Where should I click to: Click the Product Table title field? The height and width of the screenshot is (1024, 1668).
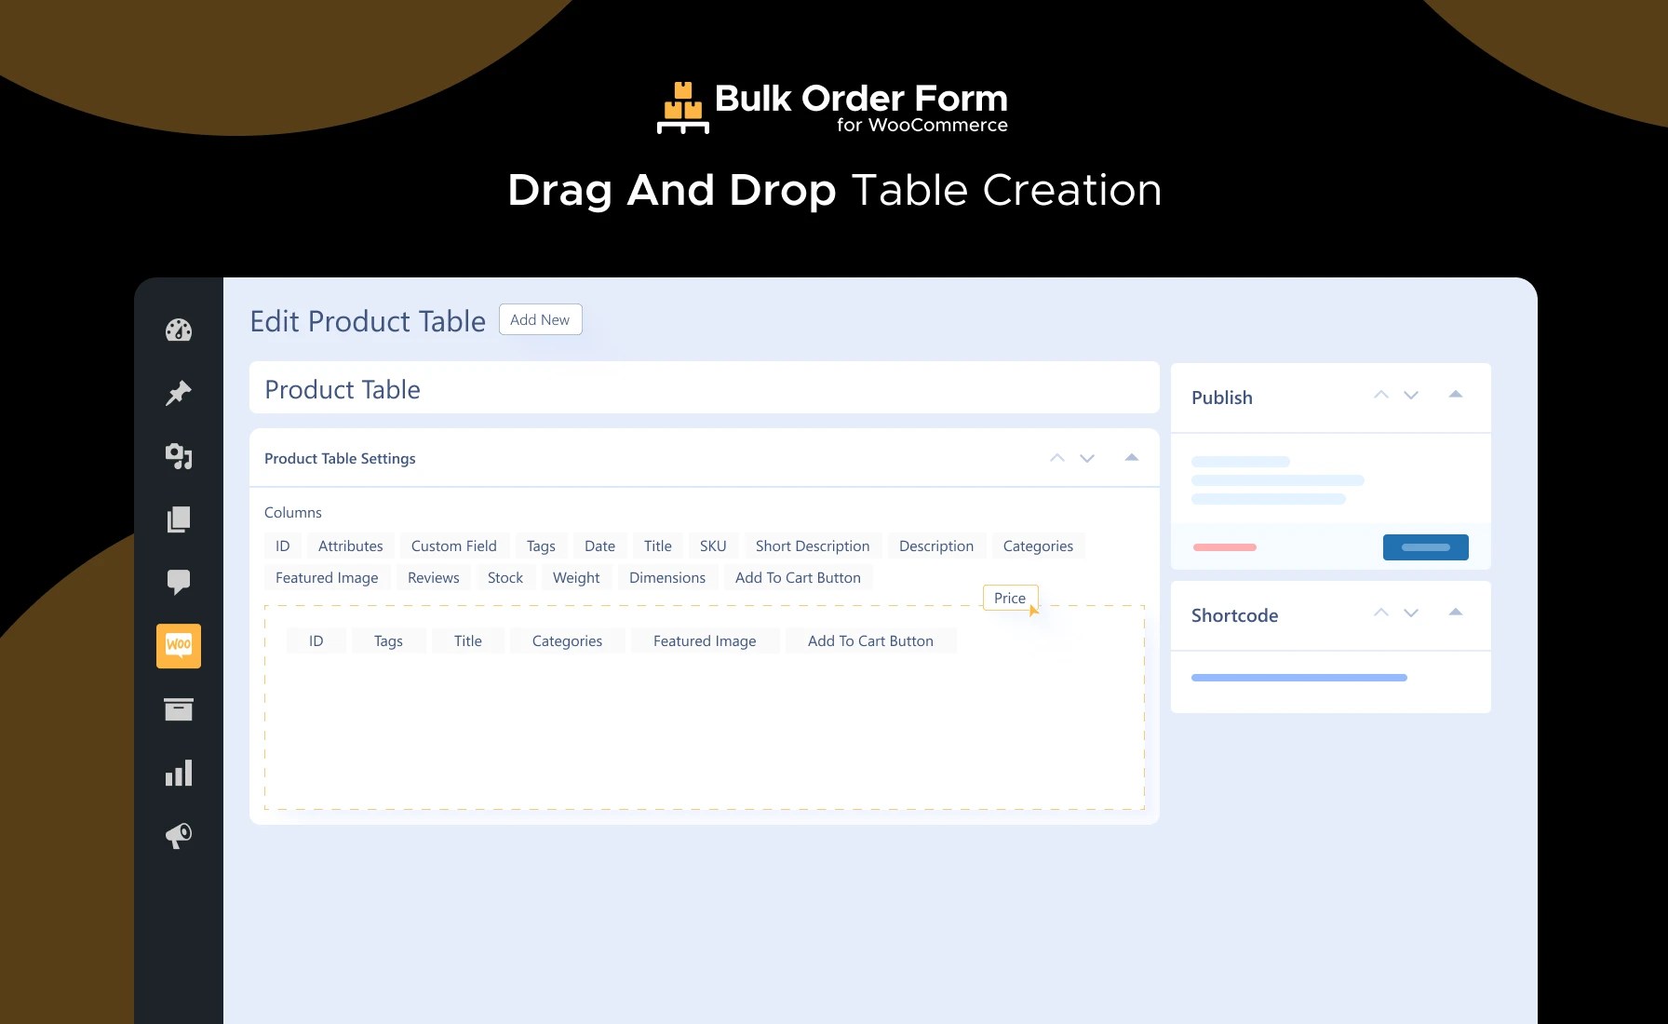click(x=705, y=388)
